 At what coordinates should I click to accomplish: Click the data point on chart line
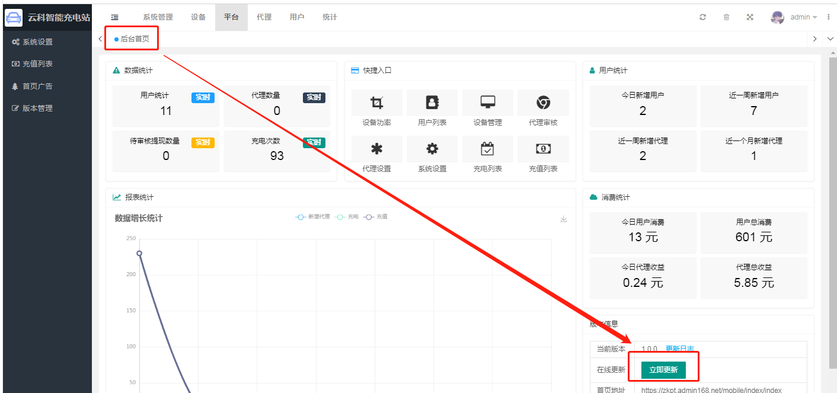pos(139,253)
